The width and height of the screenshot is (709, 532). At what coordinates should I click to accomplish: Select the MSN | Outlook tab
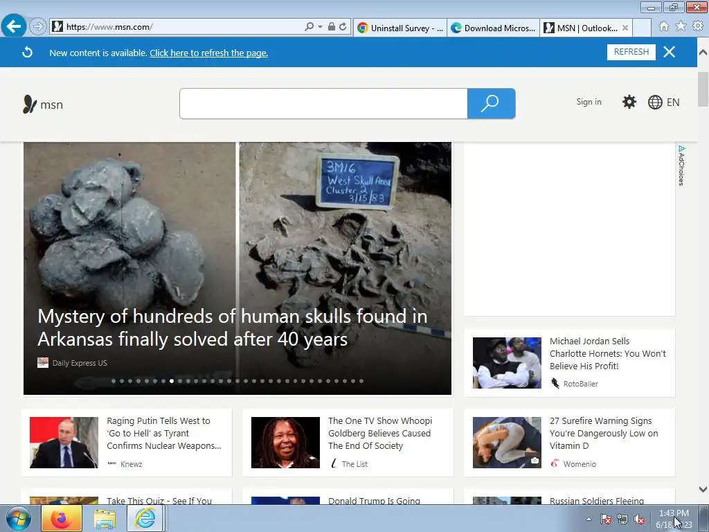pos(580,28)
